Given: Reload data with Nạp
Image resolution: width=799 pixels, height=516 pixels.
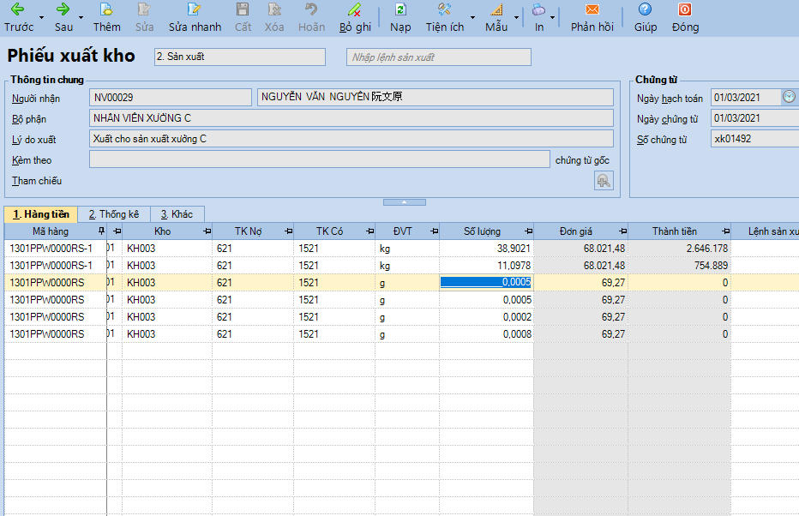Looking at the screenshot, I should pyautogui.click(x=400, y=17).
